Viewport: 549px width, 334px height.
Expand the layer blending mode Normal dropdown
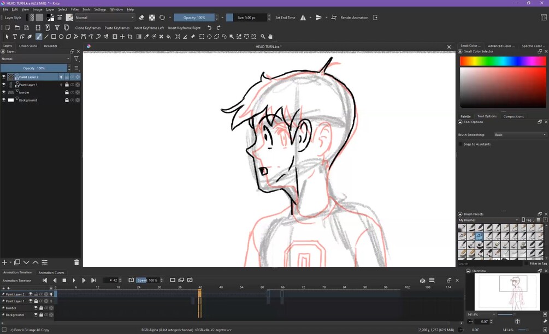coord(36,59)
